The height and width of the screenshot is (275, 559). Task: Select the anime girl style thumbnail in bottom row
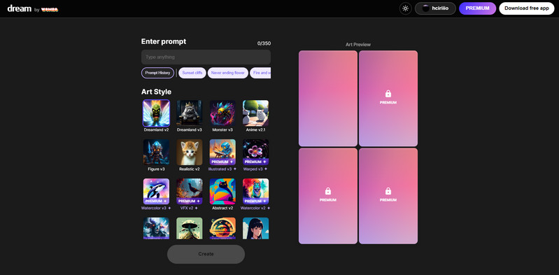point(255,228)
